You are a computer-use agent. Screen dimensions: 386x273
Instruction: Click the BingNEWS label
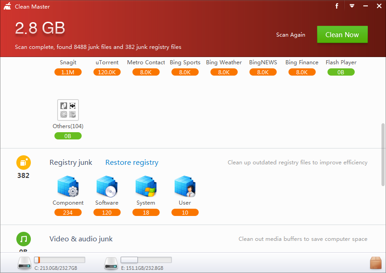[x=263, y=62]
